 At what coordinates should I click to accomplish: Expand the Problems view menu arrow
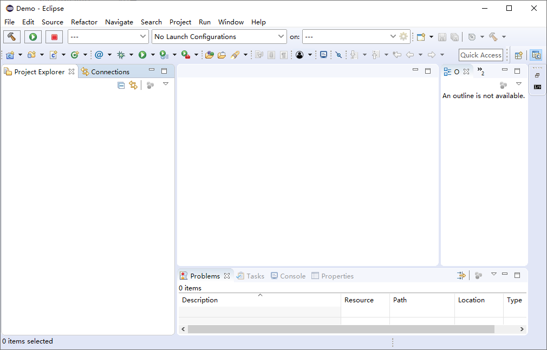coord(493,275)
